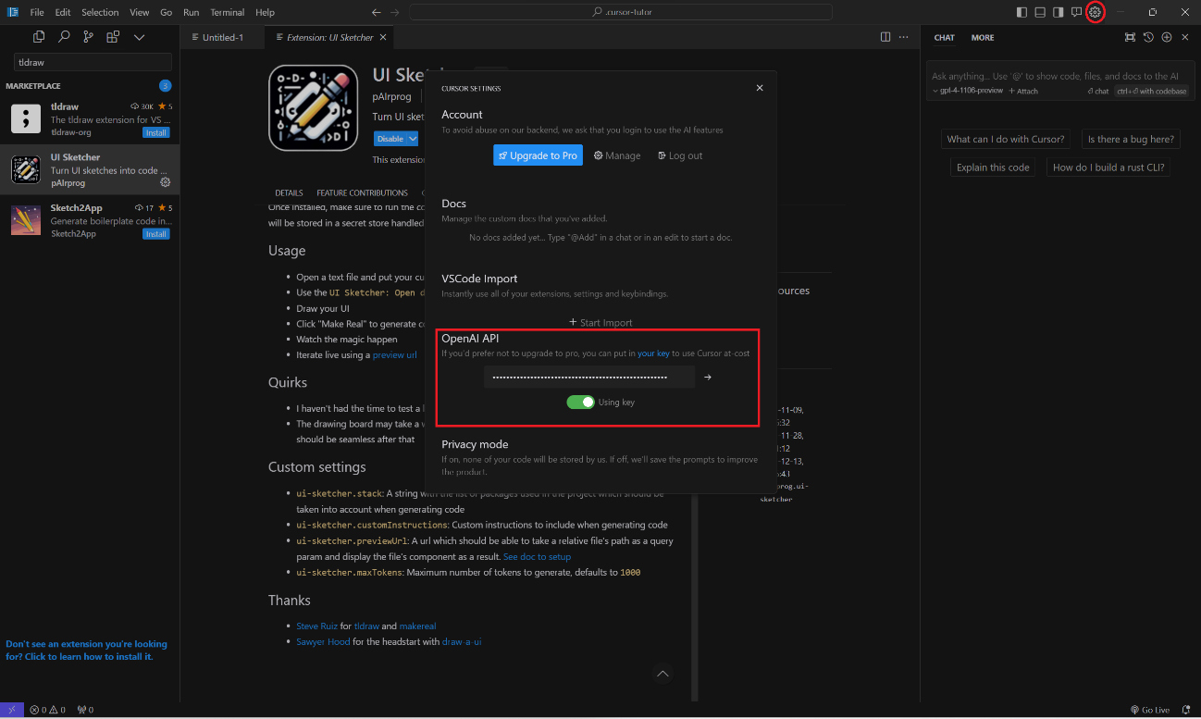Click Go Live in status bar
The width and height of the screenshot is (1201, 719).
point(1150,710)
